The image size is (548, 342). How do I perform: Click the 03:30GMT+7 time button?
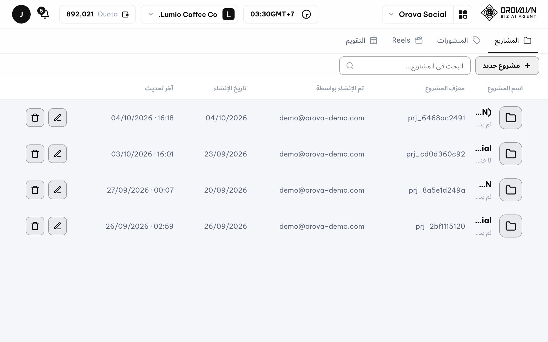pos(281,14)
